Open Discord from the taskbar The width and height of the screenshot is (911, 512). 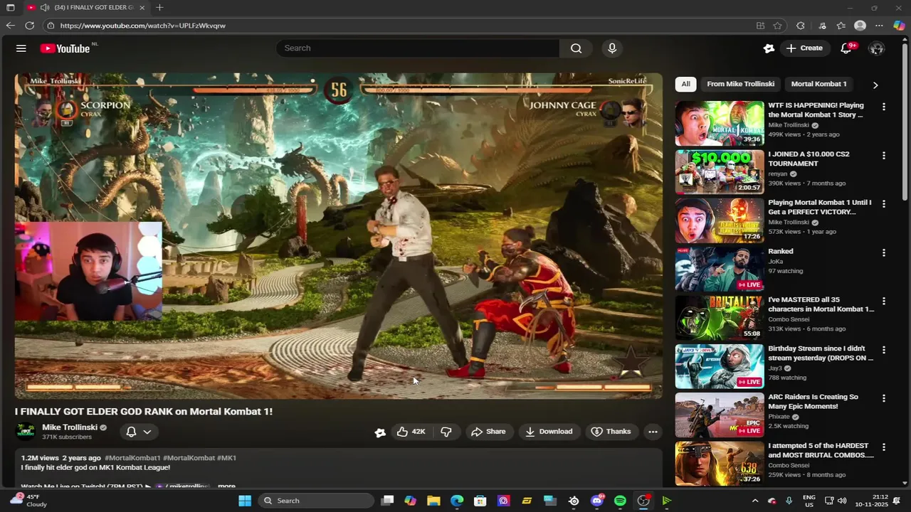(597, 501)
